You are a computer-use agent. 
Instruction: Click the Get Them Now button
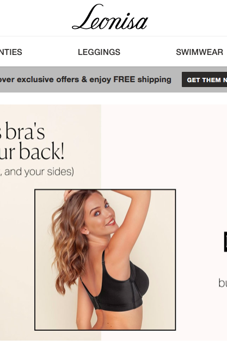tap(204, 79)
